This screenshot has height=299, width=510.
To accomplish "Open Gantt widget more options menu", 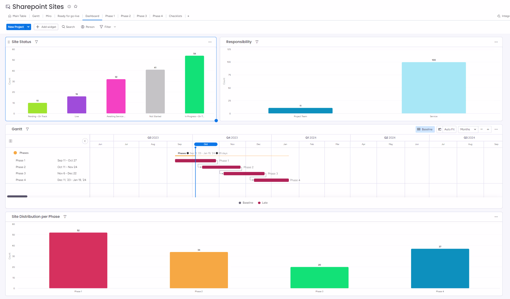I will tap(496, 129).
